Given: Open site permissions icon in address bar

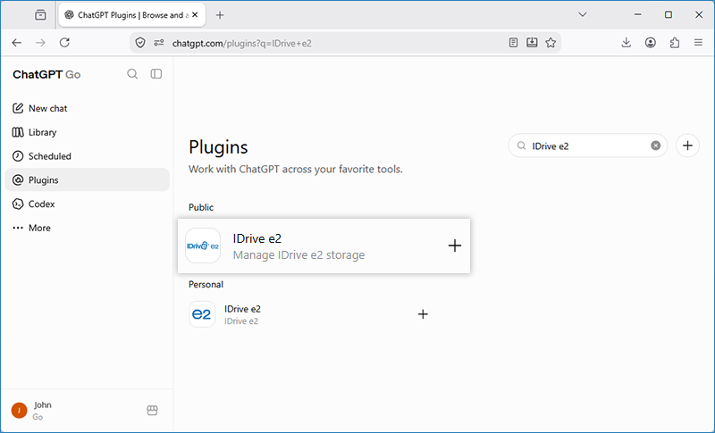Looking at the screenshot, I should tap(159, 43).
